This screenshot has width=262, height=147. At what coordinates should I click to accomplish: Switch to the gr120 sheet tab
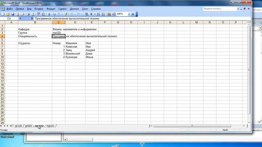click(18, 126)
